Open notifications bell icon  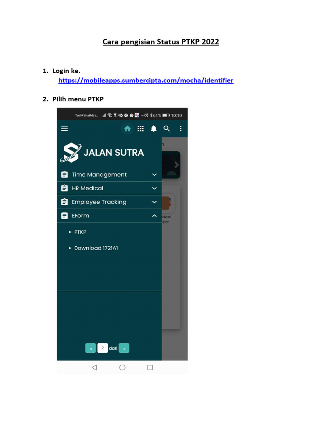tap(153, 129)
